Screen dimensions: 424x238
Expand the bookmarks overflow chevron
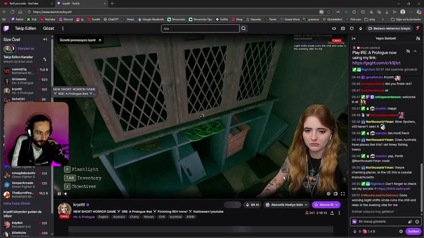tap(383, 20)
